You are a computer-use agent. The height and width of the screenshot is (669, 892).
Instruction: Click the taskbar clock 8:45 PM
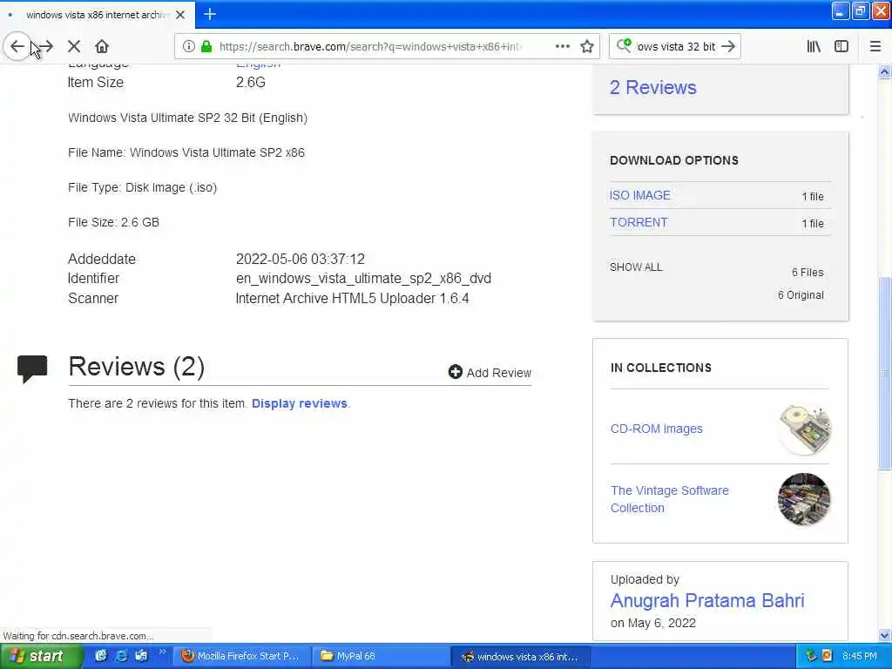(x=860, y=657)
